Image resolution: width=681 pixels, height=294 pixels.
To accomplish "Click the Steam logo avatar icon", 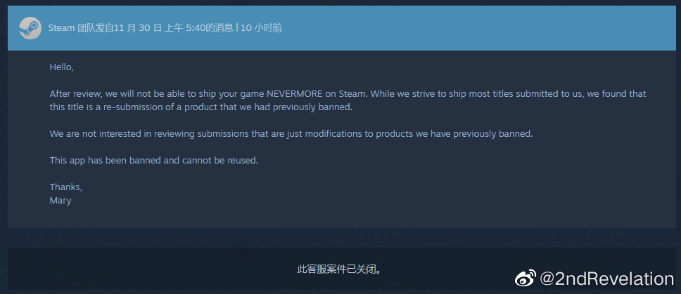I will click(30, 28).
